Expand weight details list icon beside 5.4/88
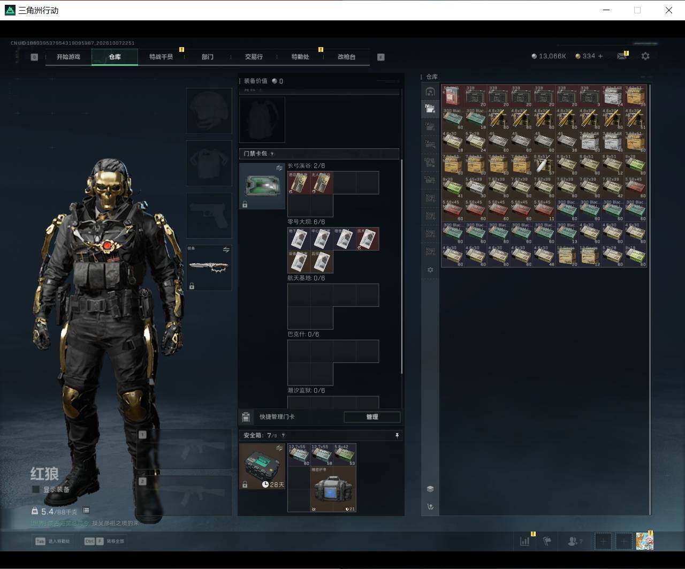 click(x=86, y=511)
